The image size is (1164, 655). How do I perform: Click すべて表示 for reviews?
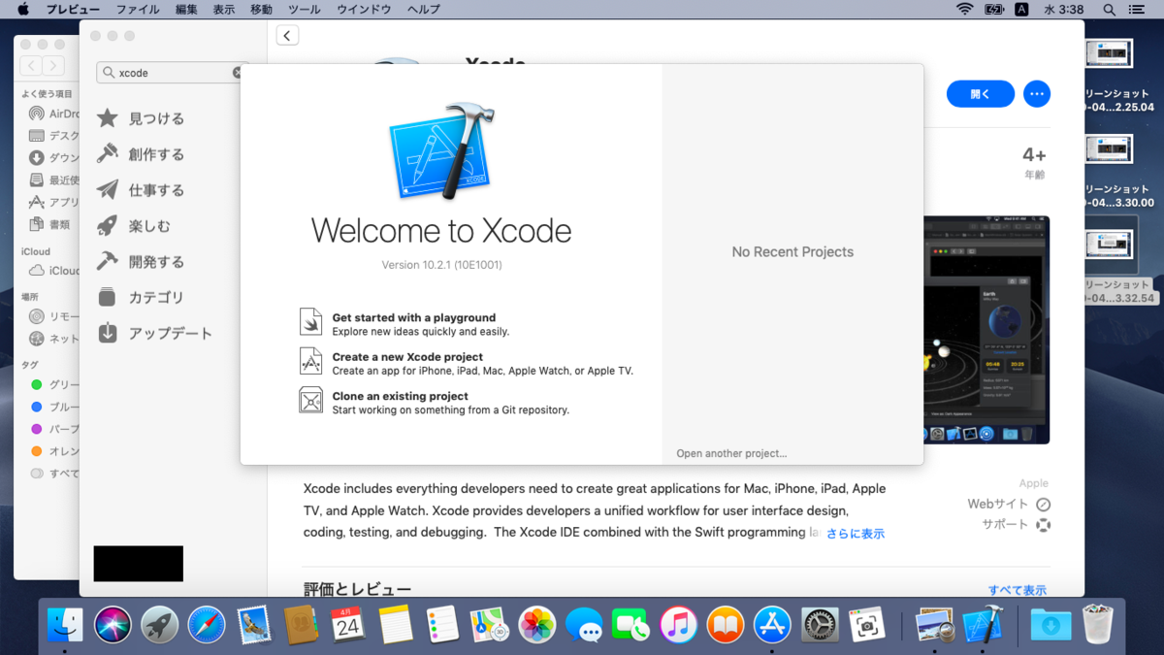pyautogui.click(x=1018, y=590)
